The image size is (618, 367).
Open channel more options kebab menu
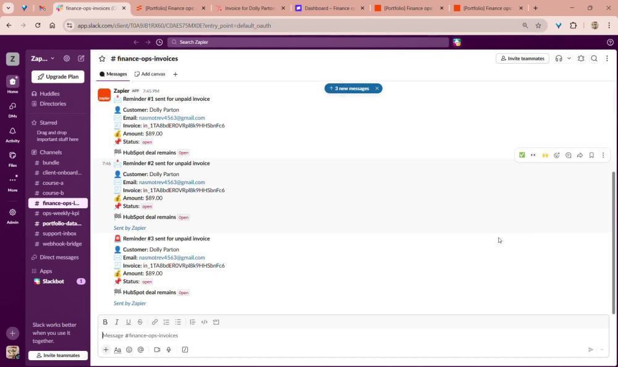[x=607, y=58]
